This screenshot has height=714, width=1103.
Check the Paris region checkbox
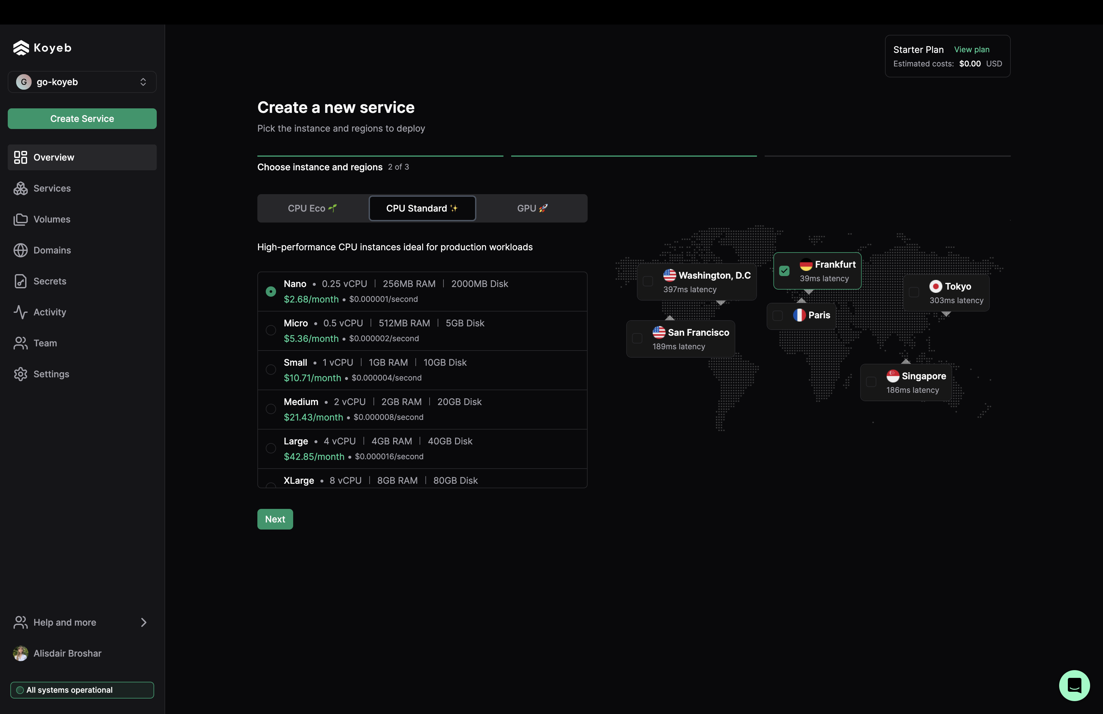(x=778, y=315)
